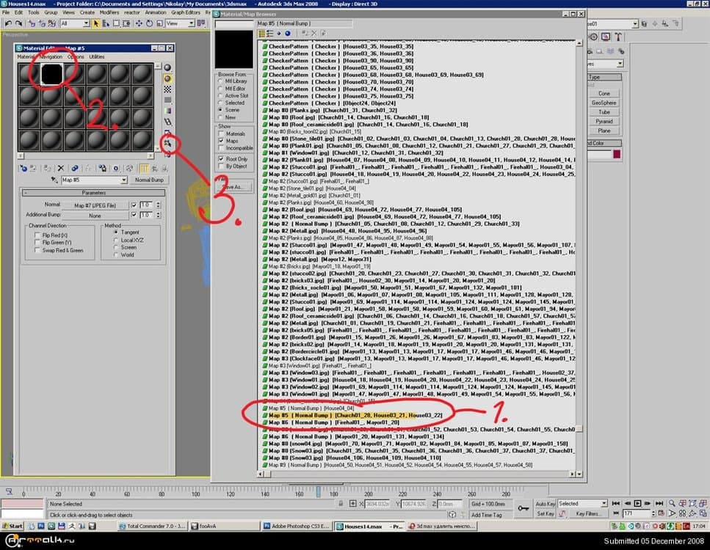
Task: Open the Animation menu
Action: [x=156, y=12]
